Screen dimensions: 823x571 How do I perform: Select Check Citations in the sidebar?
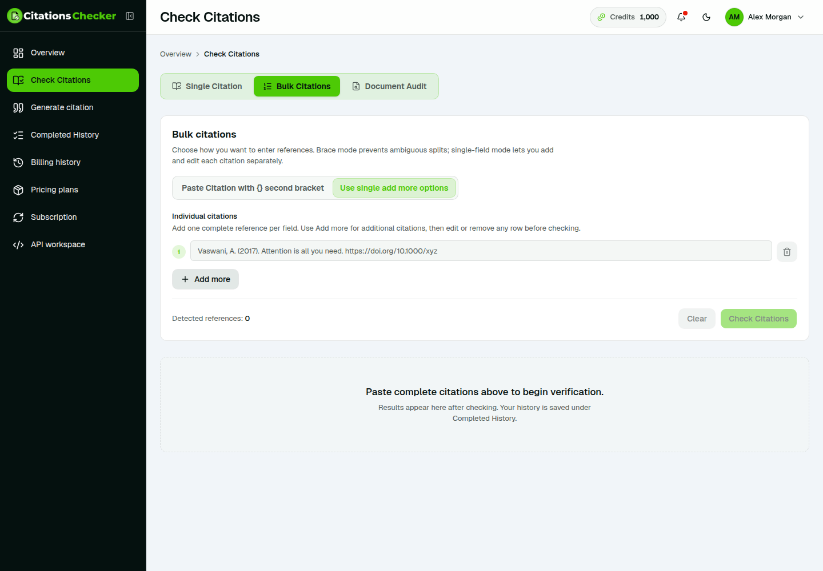(73, 80)
